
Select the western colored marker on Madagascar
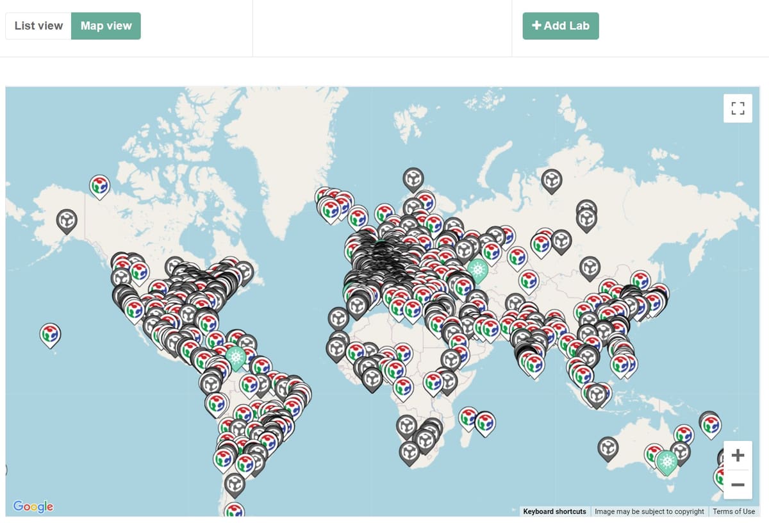point(468,418)
